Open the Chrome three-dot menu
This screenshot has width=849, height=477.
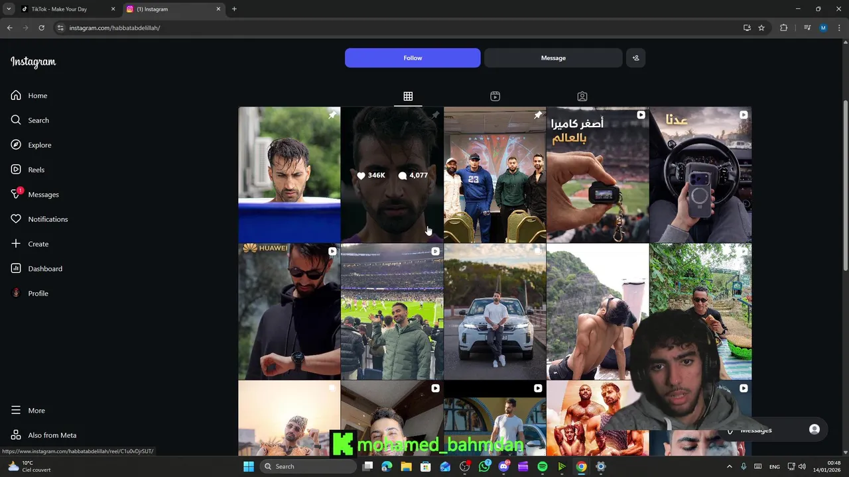[x=839, y=28]
